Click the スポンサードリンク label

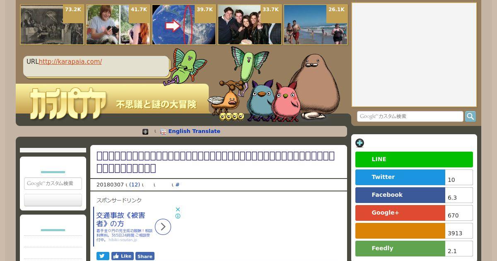click(119, 201)
